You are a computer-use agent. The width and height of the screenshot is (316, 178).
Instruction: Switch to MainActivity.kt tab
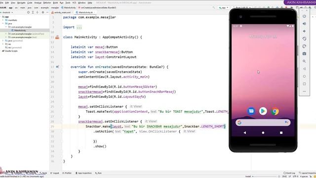click(85, 12)
